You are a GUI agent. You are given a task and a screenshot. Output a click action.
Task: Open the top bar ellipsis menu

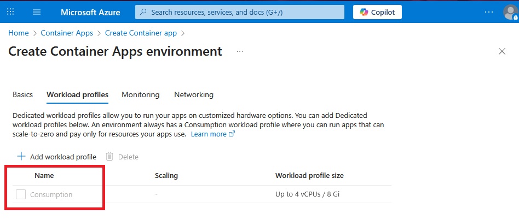point(489,12)
